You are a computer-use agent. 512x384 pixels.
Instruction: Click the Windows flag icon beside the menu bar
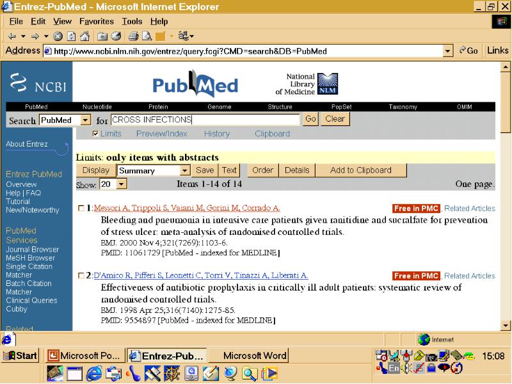(502, 22)
